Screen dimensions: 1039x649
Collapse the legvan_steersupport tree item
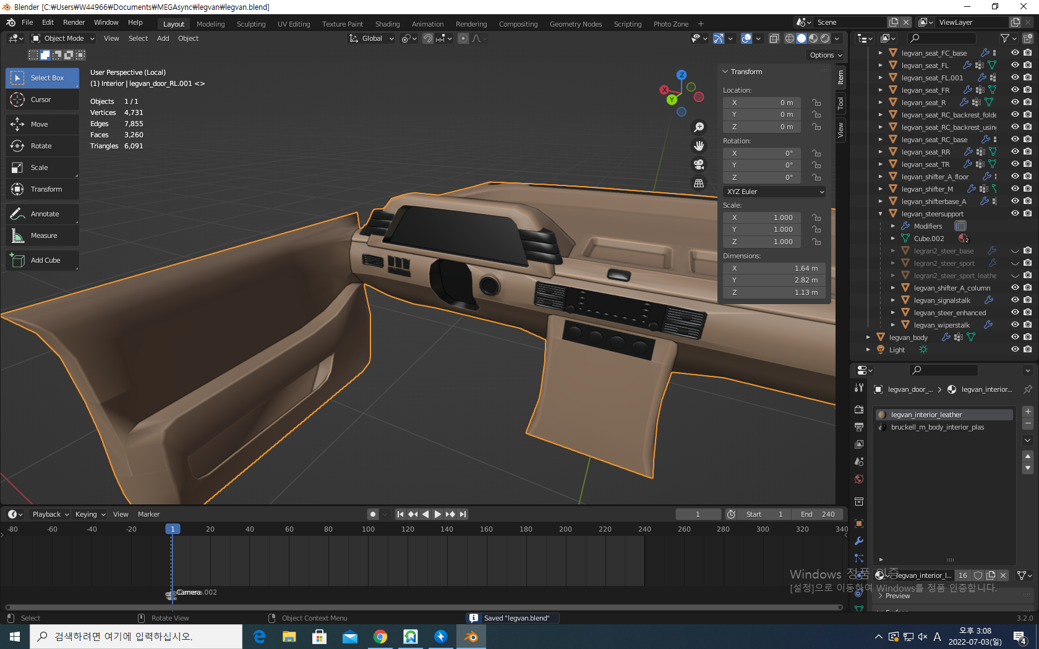pos(881,214)
